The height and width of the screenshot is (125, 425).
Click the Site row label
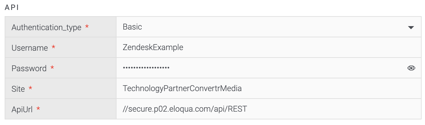18,89
